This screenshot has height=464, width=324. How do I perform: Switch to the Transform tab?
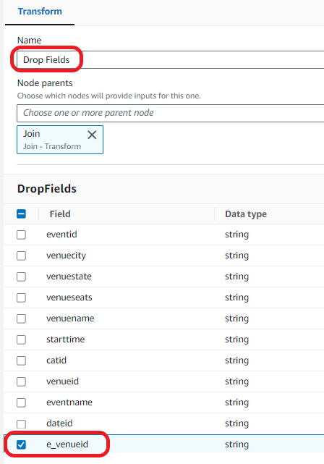click(x=40, y=12)
